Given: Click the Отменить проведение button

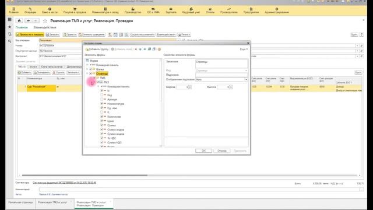Looking at the screenshot, I should (92, 34).
